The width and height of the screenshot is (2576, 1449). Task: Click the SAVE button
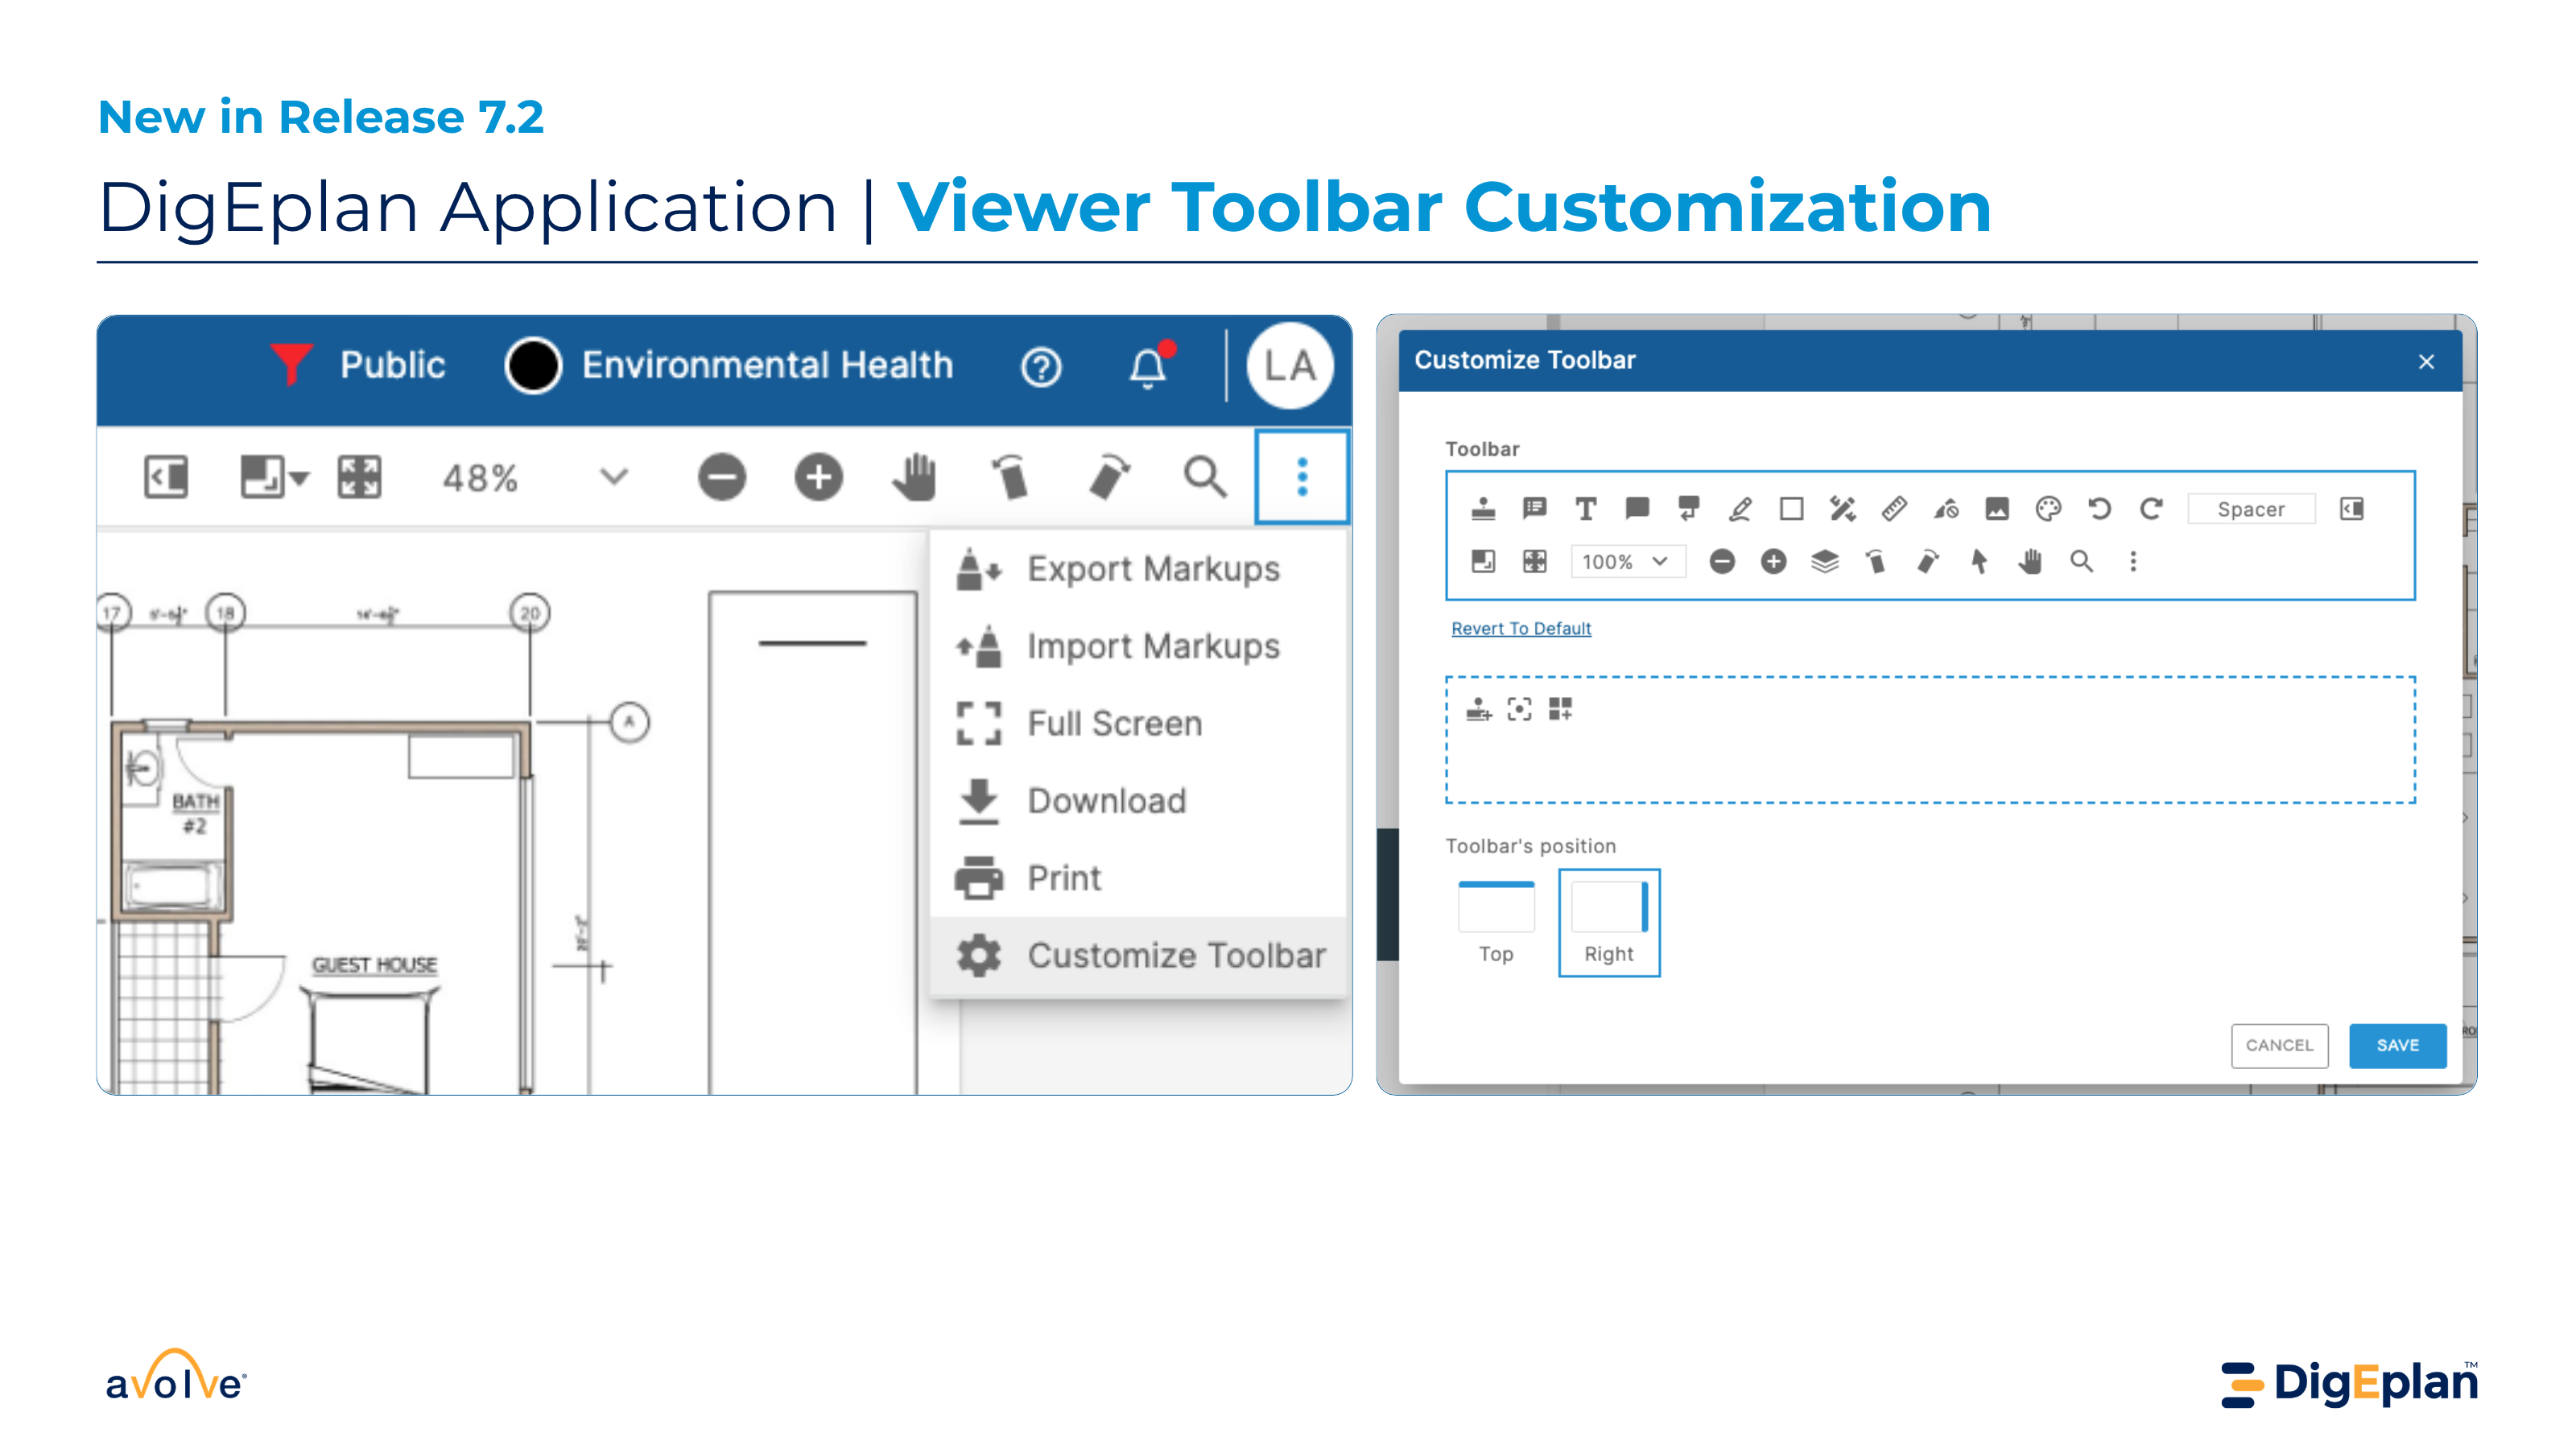click(x=2397, y=1045)
